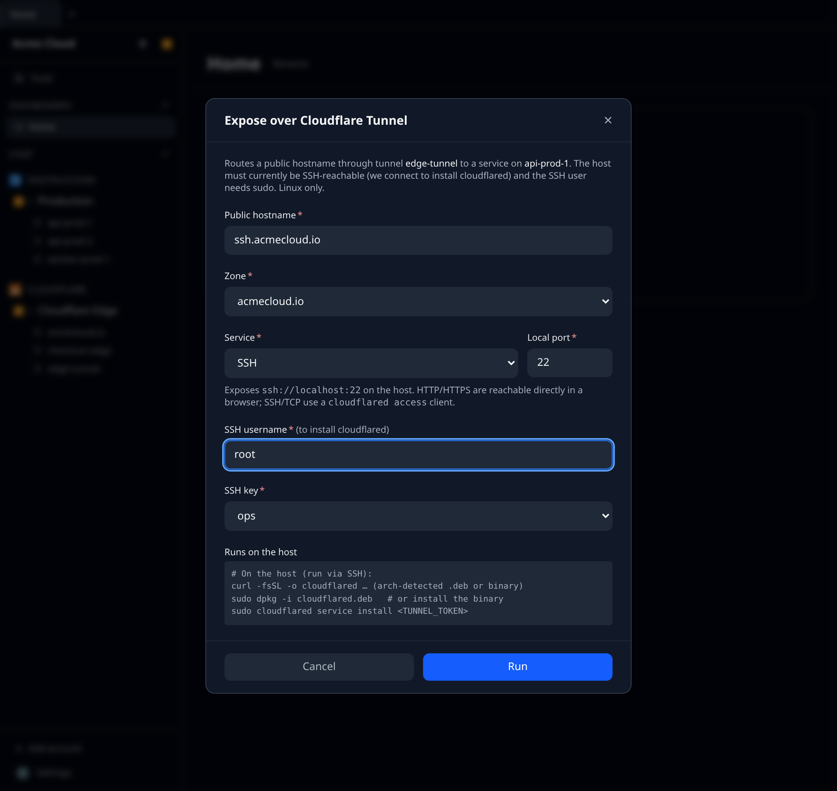Click the curl -fsSL command line text
The width and height of the screenshot is (837, 791).
pos(377,586)
